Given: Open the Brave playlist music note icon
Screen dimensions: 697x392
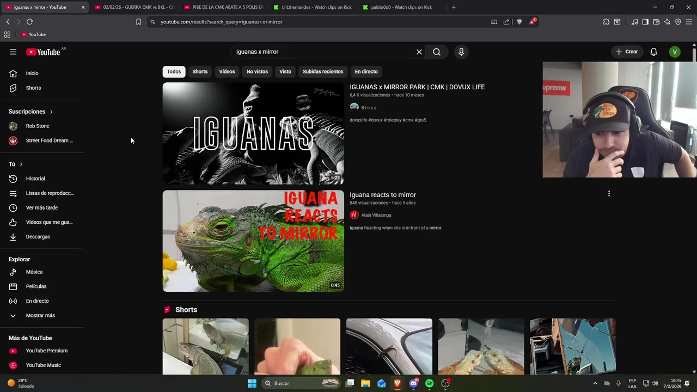Looking at the screenshot, I should click(x=634, y=22).
